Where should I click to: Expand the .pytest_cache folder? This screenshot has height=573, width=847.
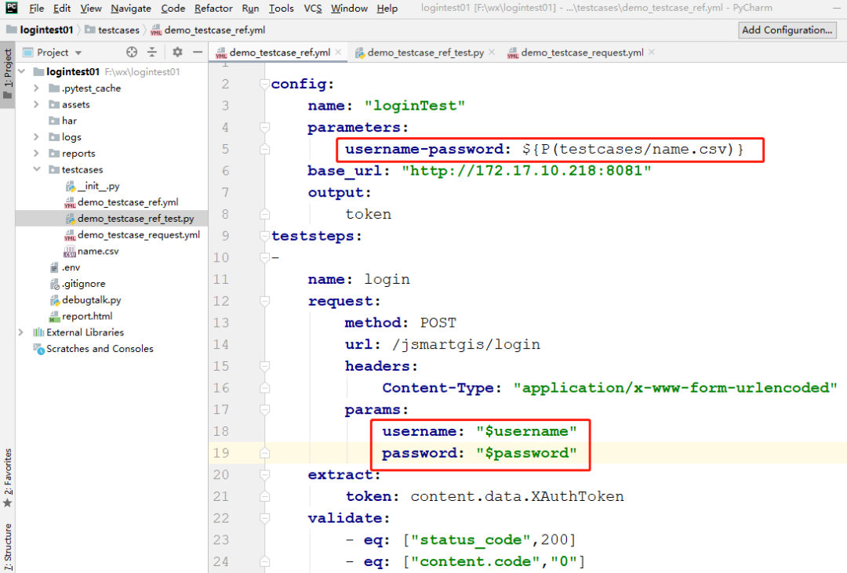(x=36, y=88)
